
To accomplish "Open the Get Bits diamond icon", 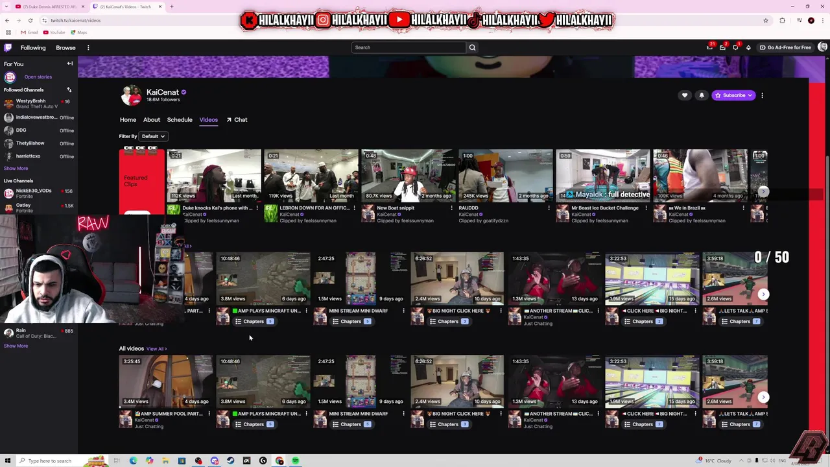I will coord(748,47).
